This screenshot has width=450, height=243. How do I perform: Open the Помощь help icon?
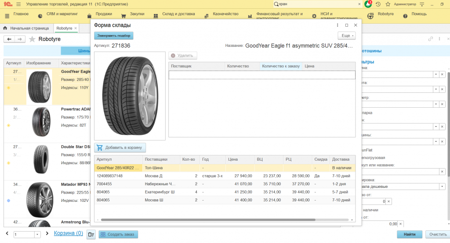405,16
